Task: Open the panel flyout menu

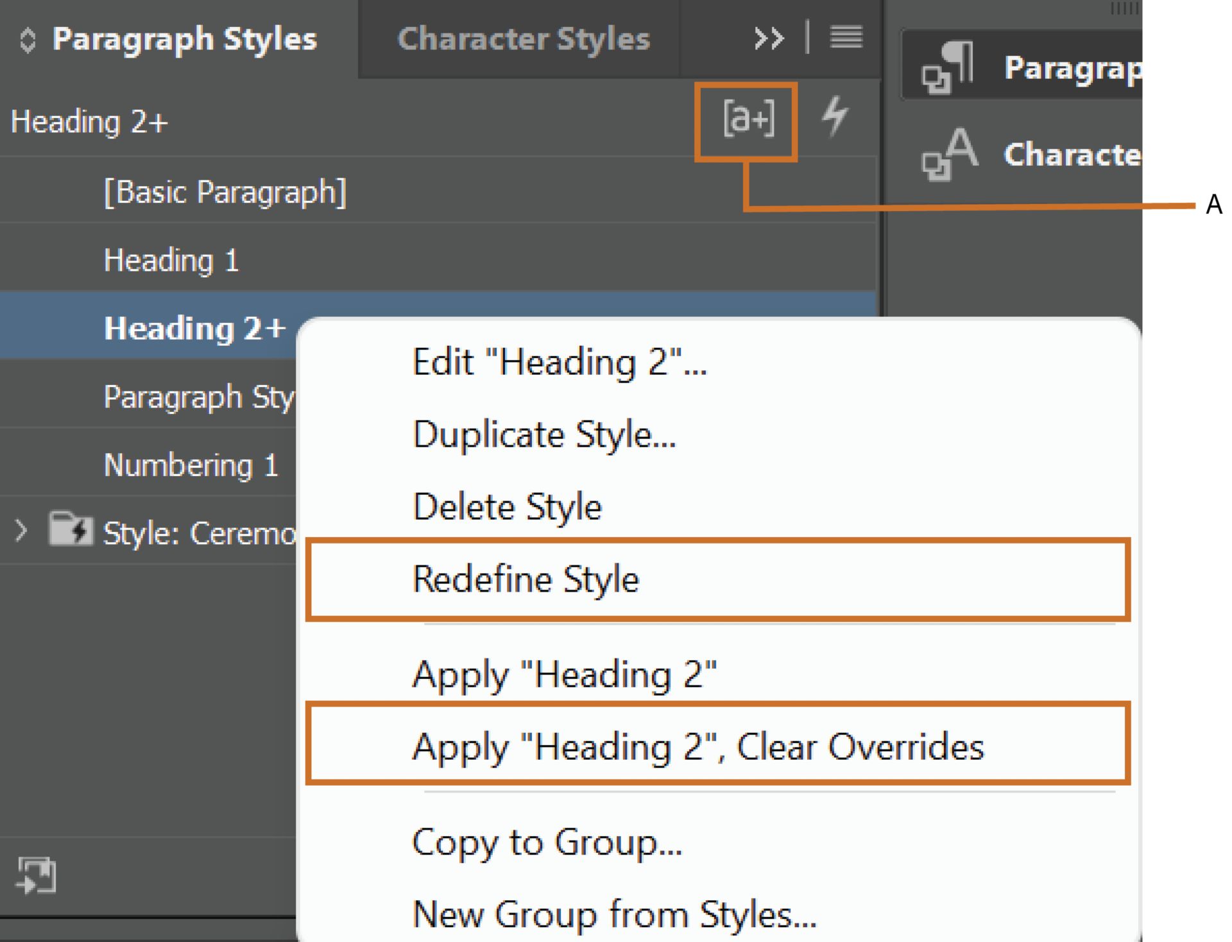Action: pos(847,39)
